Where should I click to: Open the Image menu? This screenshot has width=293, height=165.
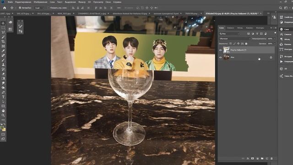point(40,2)
